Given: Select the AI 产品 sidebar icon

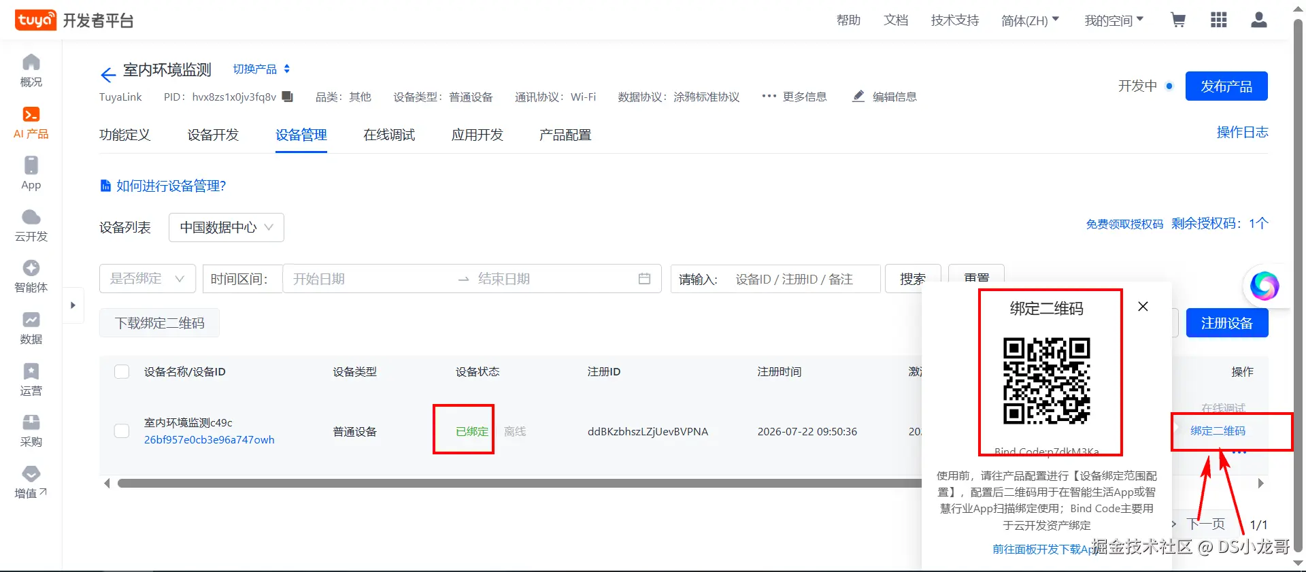Looking at the screenshot, I should [x=31, y=122].
